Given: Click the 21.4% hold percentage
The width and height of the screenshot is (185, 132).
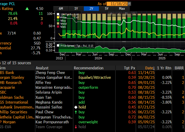Looking at the screenshot, I should click(x=13, y=19).
